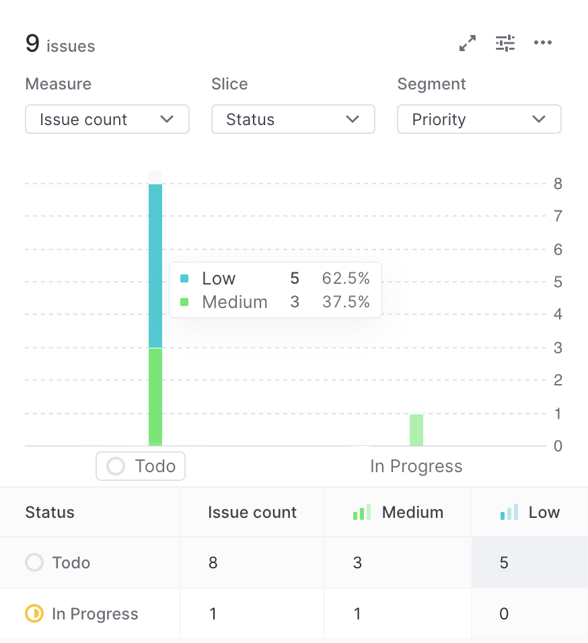Viewport: 588px width, 643px height.
Task: Click the green Medium segment of Todo bar
Action: tap(155, 397)
